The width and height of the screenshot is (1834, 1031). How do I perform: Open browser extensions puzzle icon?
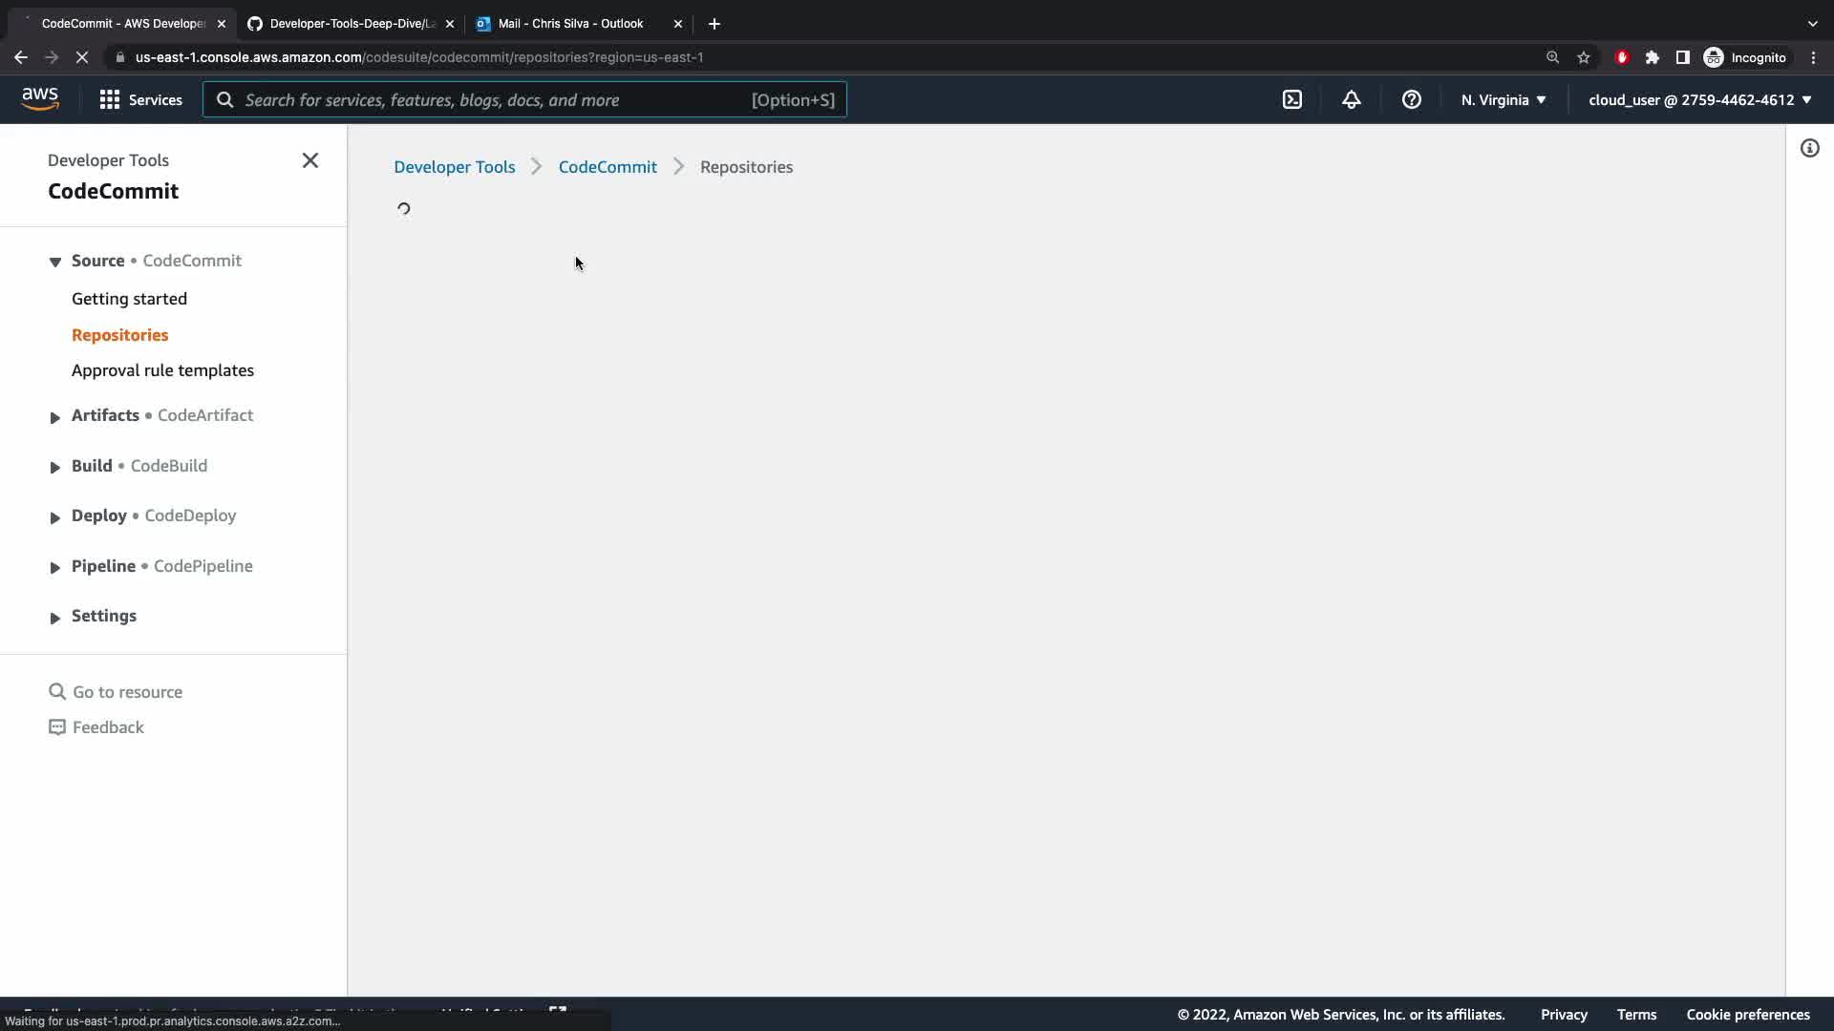(x=1653, y=57)
